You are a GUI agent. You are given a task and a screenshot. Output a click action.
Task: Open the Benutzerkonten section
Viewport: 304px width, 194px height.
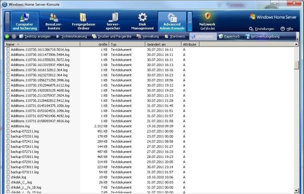click(x=54, y=21)
